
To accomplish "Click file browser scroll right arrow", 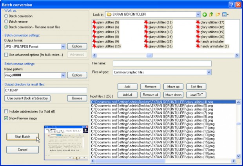I will pyautogui.click(x=237, y=55).
